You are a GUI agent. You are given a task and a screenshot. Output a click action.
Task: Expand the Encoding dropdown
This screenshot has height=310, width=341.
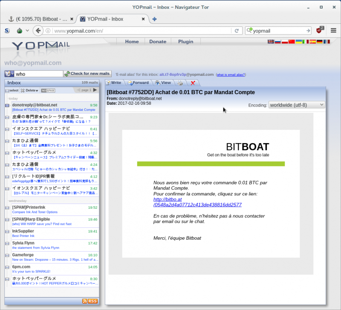297,105
